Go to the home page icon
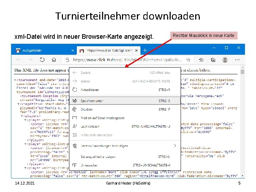This screenshot has width=256, height=192. [x=54, y=60]
